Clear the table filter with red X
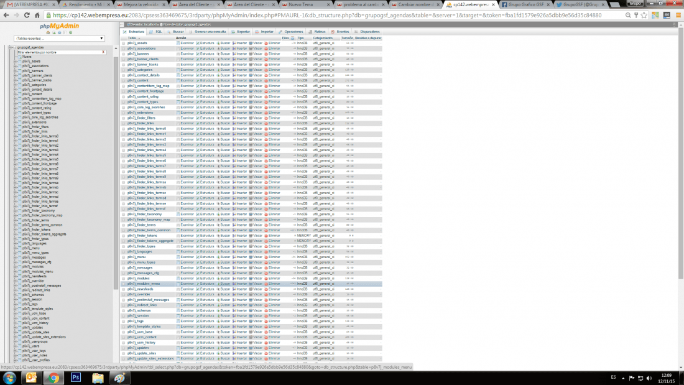Screen dimensions: 684x385 pos(103,52)
